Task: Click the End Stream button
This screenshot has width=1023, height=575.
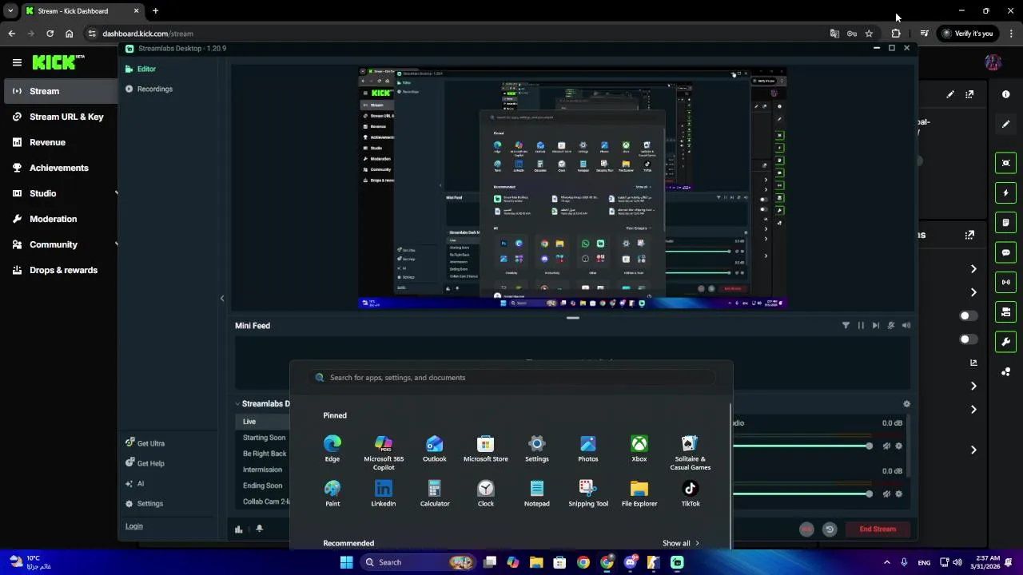Action: point(878,529)
